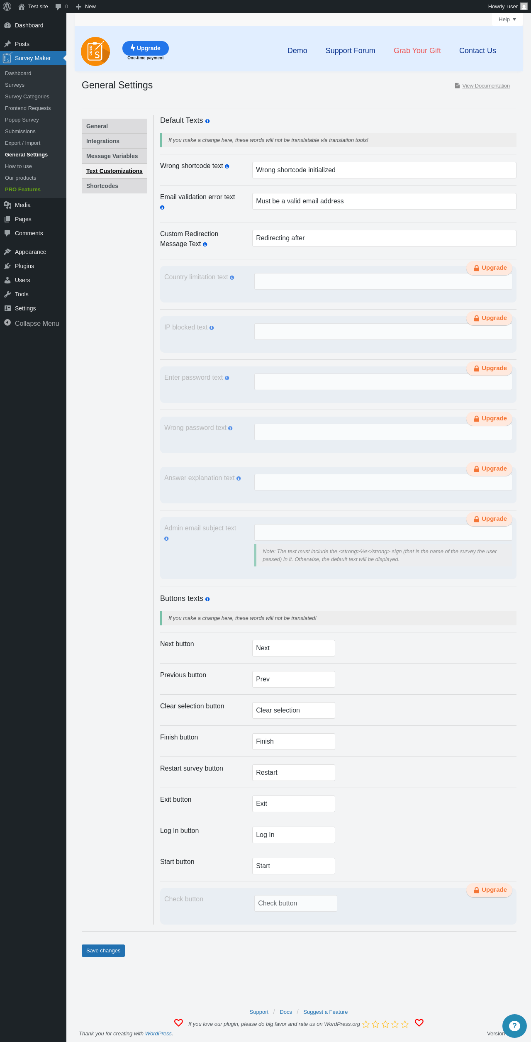Expand the Help dropdown
The image size is (531, 1042).
pos(507,20)
